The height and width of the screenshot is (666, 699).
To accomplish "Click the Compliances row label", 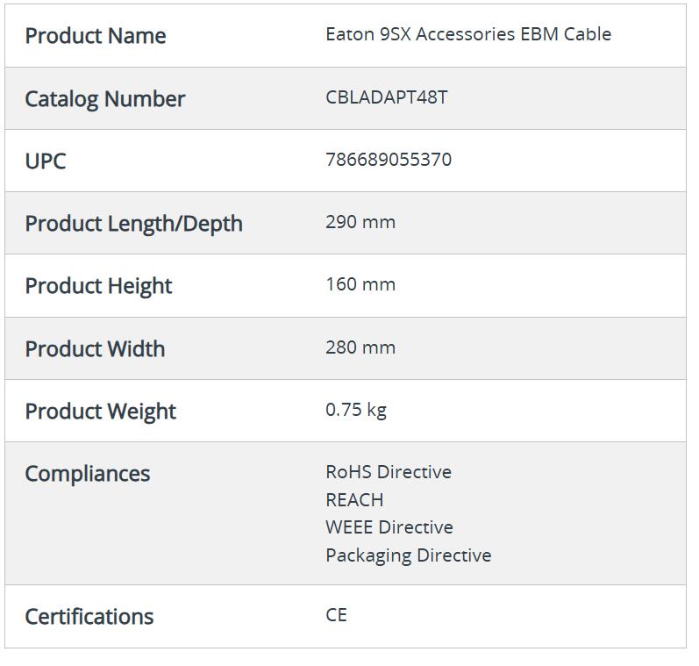I will 87,473.
